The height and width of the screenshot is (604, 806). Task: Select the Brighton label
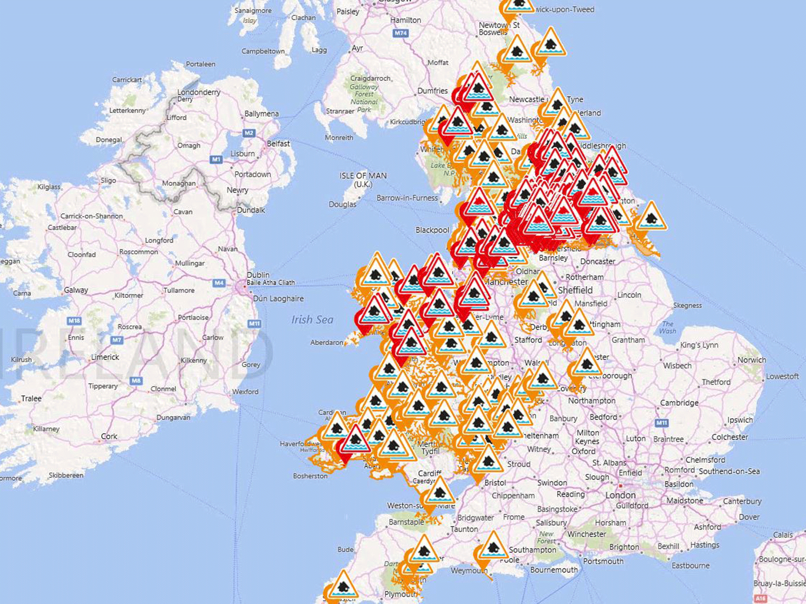(624, 547)
